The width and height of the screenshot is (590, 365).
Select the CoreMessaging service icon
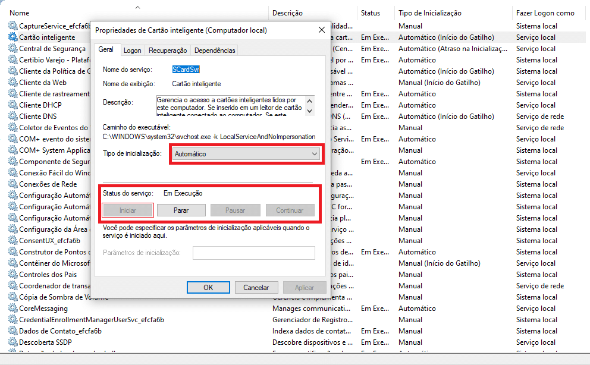[x=12, y=308]
